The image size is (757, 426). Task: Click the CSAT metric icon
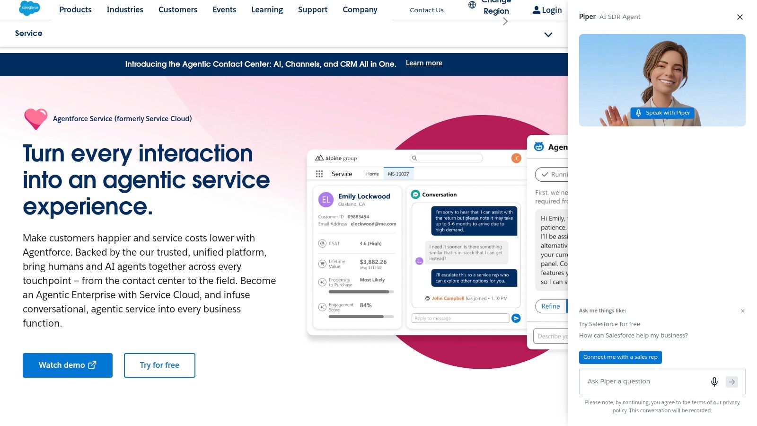pos(322,244)
